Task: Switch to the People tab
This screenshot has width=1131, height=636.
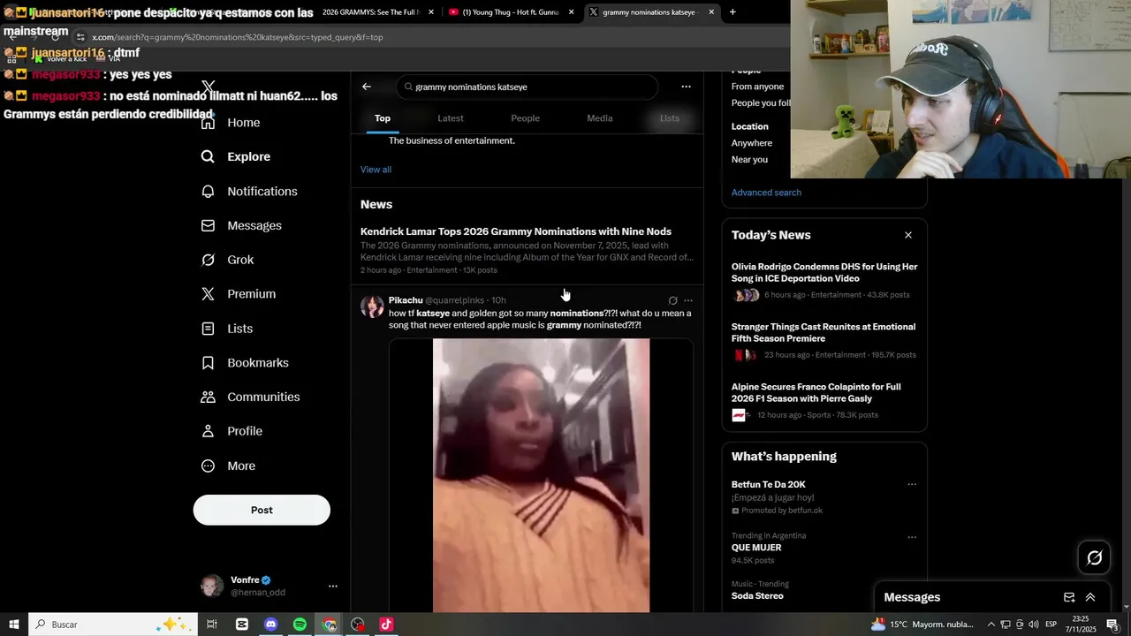Action: (x=525, y=118)
